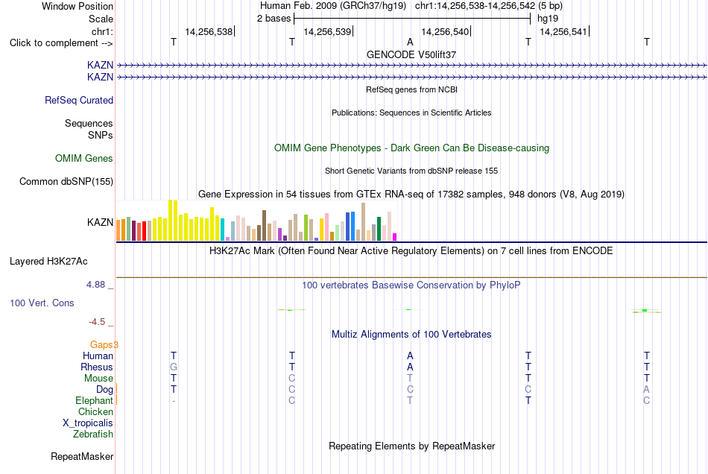708x474 pixels.
Task: Open the RefSeq Curated track label
Action: (x=78, y=100)
